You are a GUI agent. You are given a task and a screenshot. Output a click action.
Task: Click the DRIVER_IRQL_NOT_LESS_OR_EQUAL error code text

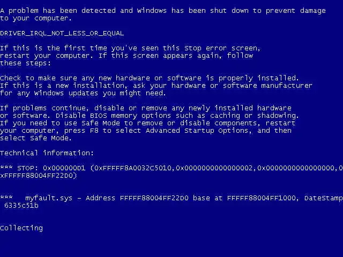(x=62, y=33)
